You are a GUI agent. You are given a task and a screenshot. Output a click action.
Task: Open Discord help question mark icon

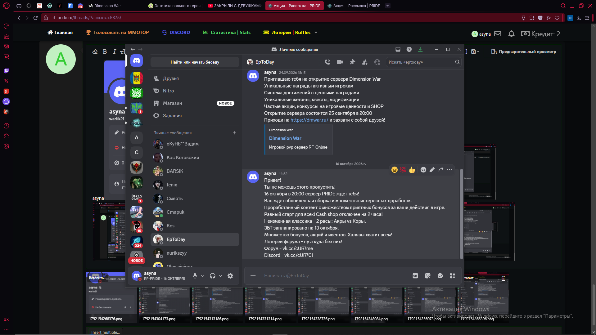[x=409, y=49]
